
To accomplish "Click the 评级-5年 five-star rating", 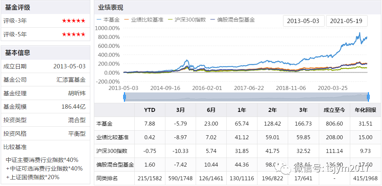I will 74,35.
